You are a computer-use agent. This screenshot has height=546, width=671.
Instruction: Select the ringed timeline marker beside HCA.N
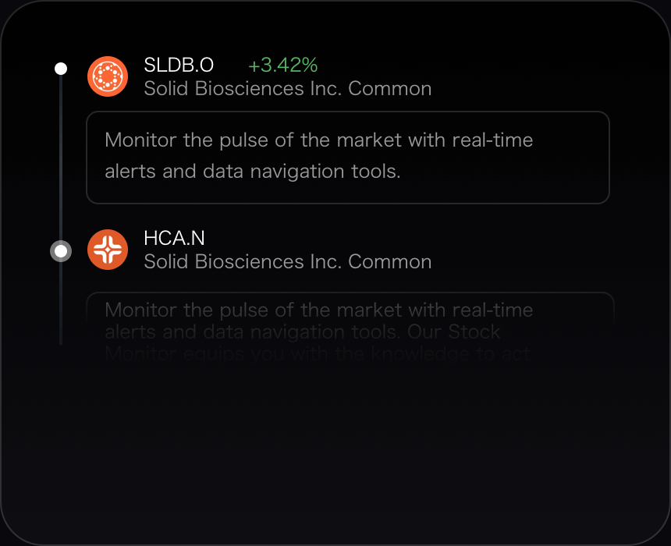point(61,251)
